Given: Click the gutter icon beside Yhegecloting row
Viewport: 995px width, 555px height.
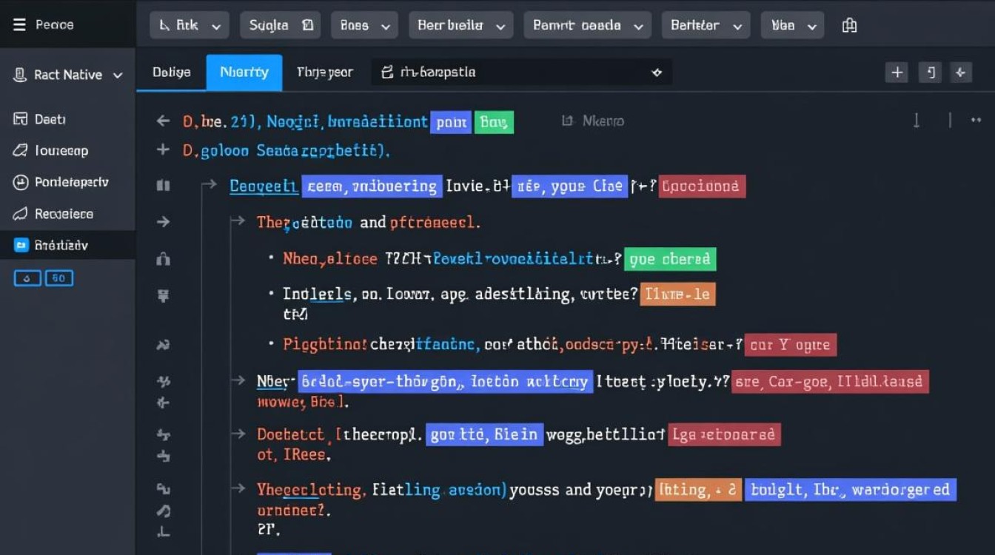Looking at the screenshot, I should (x=164, y=489).
